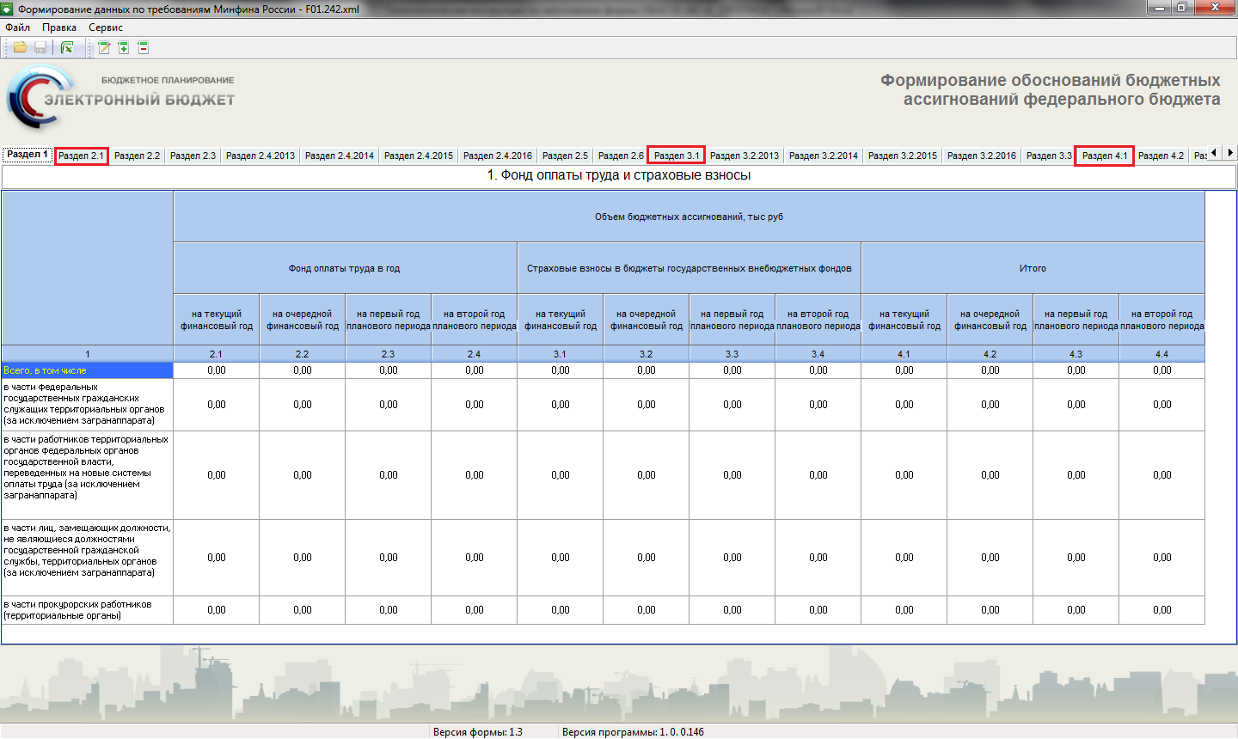Remove a row with the red minus icon
The width and height of the screenshot is (1238, 739).
coord(144,47)
